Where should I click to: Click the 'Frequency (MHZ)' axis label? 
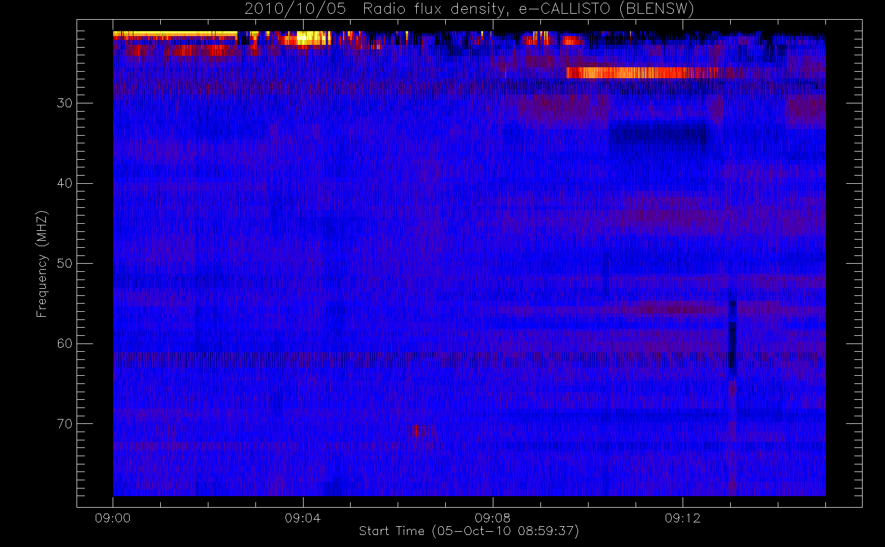[42, 264]
